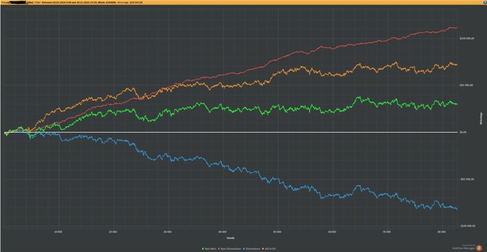Click the 30 000 hands axis label
Image resolution: width=487 pixels, height=252 pixels.
click(168, 232)
